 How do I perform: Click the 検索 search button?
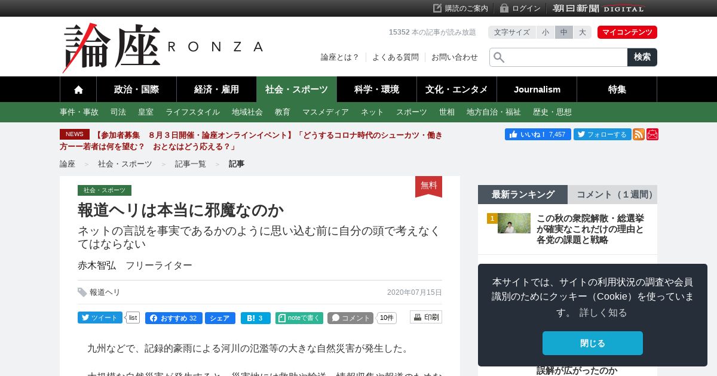pyautogui.click(x=642, y=57)
